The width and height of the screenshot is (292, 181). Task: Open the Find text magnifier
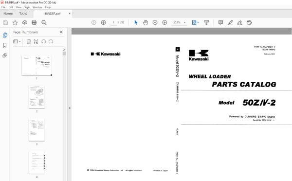click(44, 23)
